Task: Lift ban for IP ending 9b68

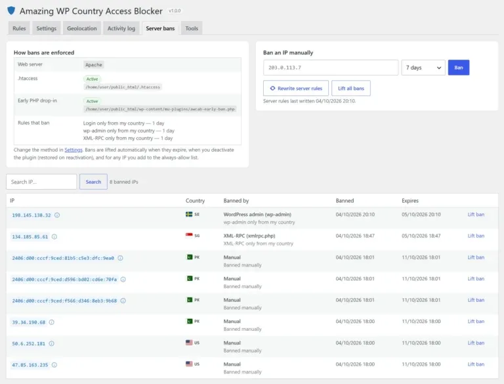Action: pos(476,300)
